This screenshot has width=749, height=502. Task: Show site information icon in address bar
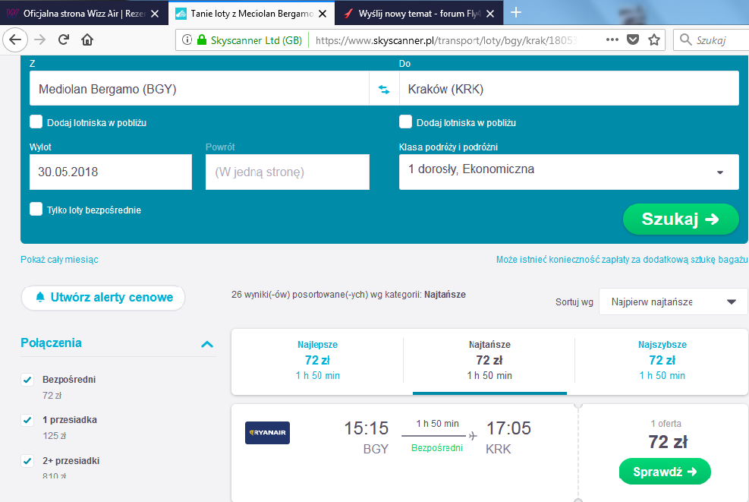(x=187, y=39)
